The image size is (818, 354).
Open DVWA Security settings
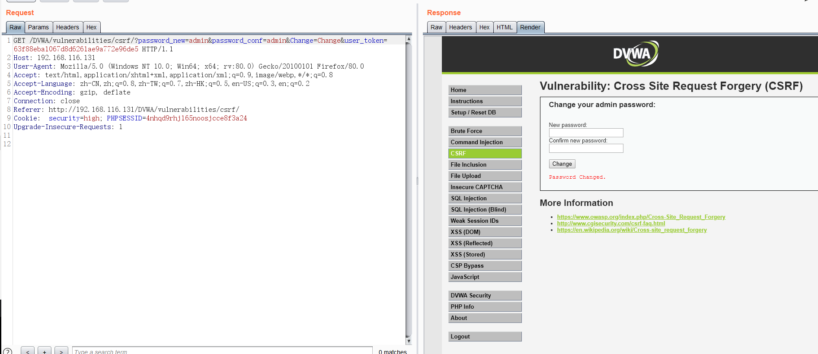coord(485,295)
